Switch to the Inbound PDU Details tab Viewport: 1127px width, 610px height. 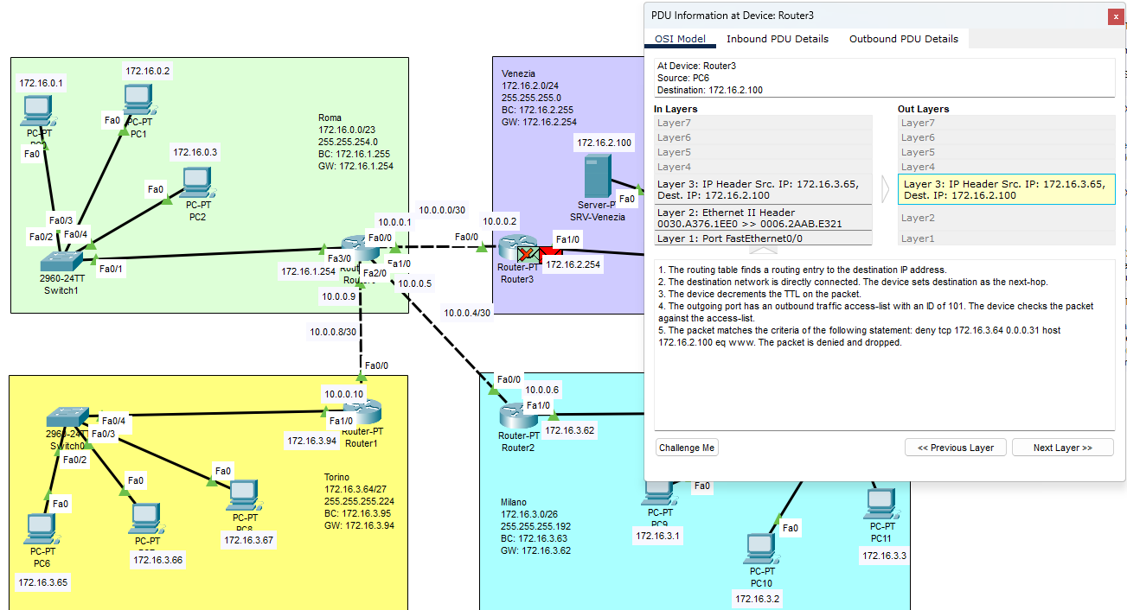pyautogui.click(x=777, y=38)
